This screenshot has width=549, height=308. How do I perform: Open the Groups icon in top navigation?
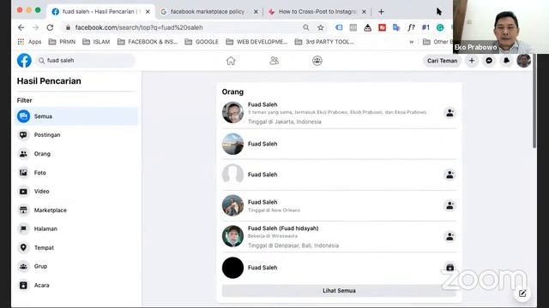(x=317, y=61)
